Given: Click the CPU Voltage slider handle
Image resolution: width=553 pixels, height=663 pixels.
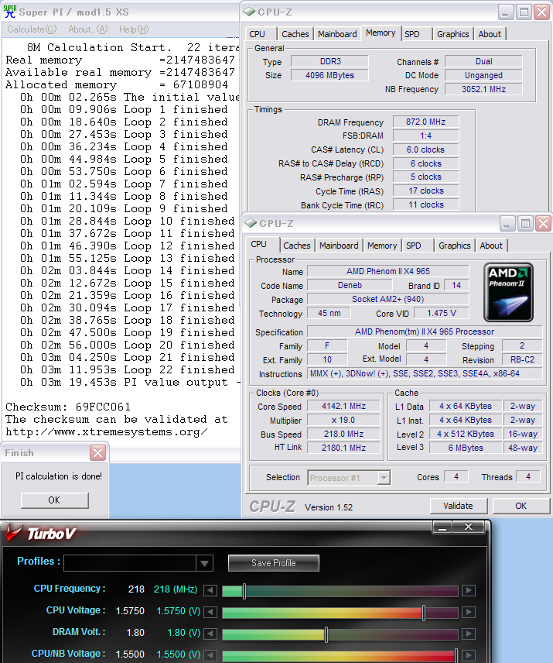Looking at the screenshot, I should (424, 612).
